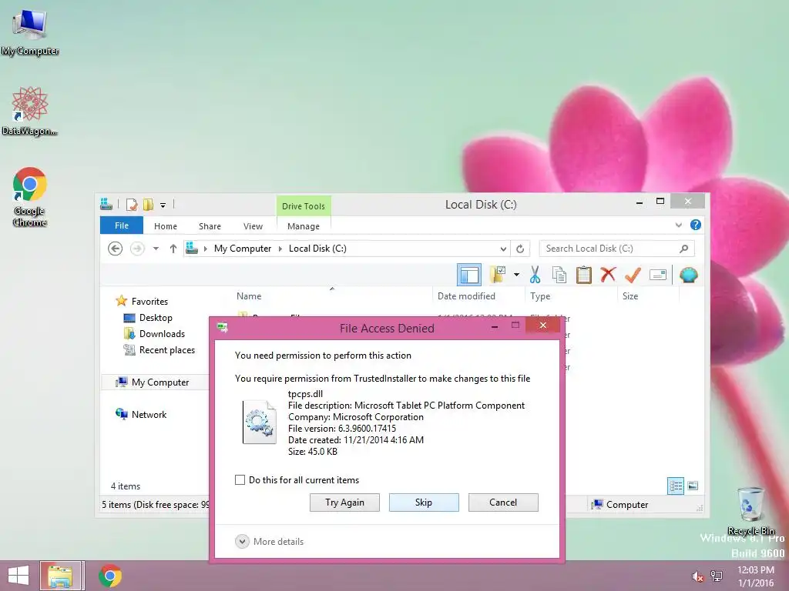789x591 pixels.
Task: Click the muted volume tray icon
Action: 697,576
